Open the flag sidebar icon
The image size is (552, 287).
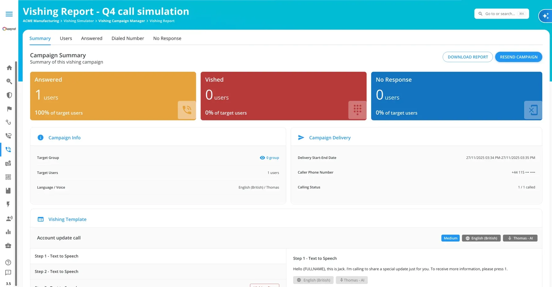coord(9,109)
